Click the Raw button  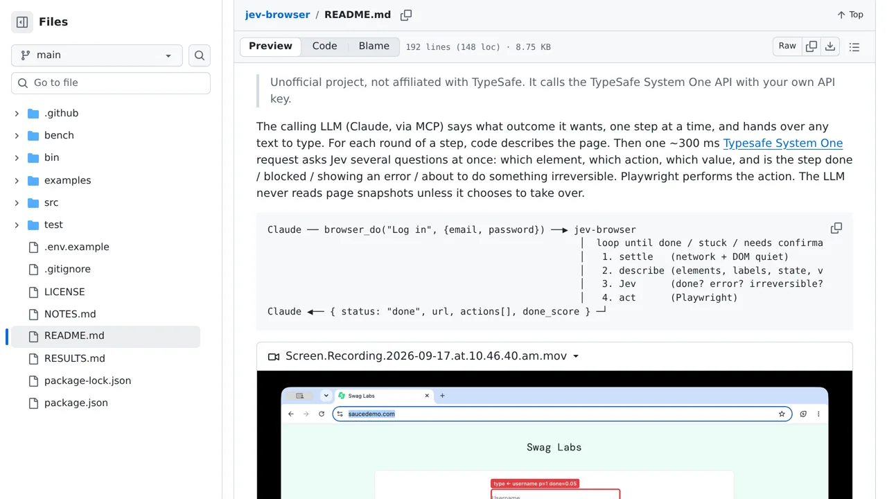point(787,46)
